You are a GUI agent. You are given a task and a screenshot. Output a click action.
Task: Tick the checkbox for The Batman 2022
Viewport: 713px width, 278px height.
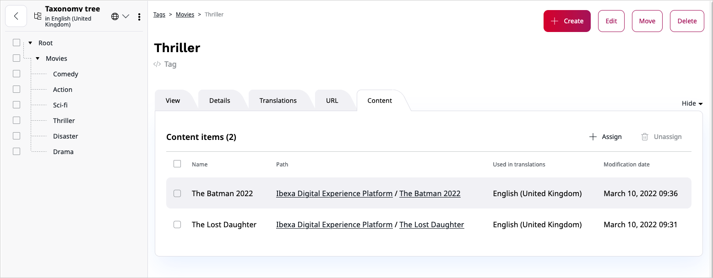click(177, 193)
